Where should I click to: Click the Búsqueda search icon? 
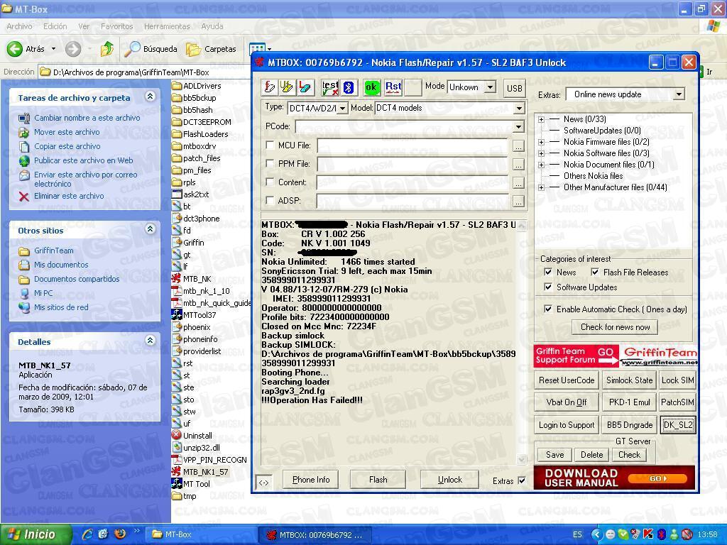tap(133, 49)
